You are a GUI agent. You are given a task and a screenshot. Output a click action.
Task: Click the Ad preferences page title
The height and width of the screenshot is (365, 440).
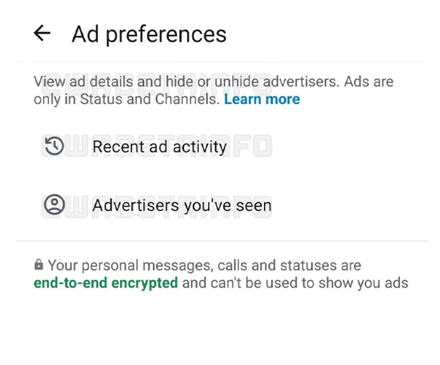click(149, 34)
